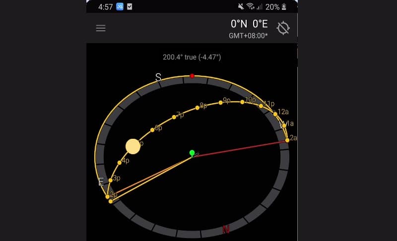Select the 6p hour marker
This screenshot has width=397, height=241.
click(x=152, y=130)
